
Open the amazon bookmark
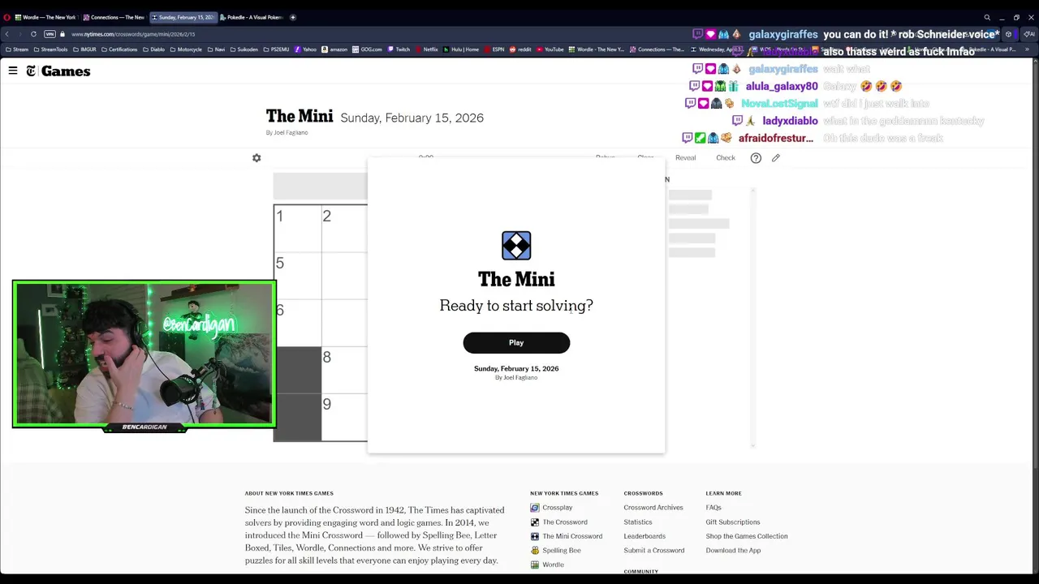(334, 49)
